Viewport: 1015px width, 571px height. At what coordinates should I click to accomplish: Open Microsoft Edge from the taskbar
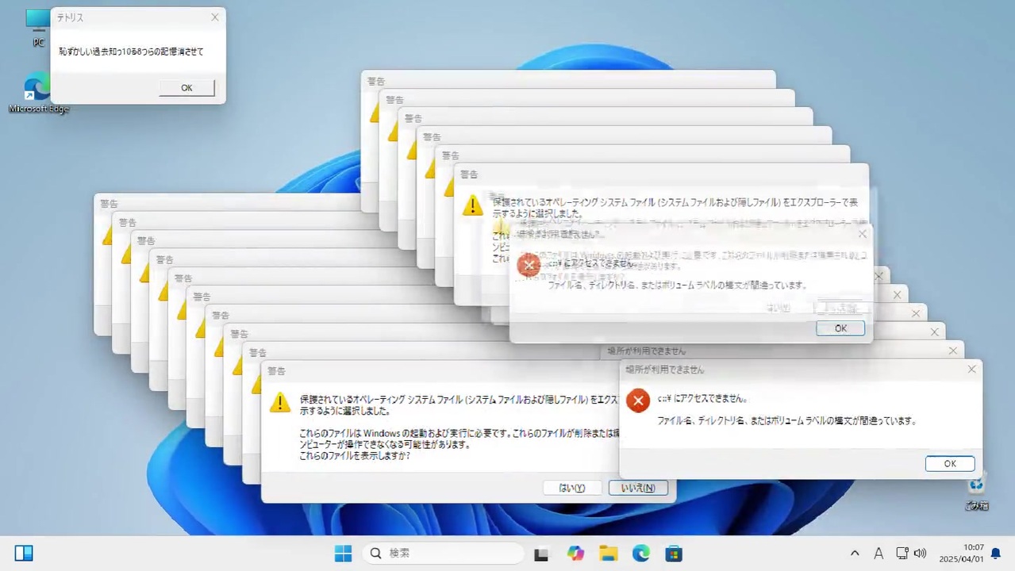[x=640, y=553]
